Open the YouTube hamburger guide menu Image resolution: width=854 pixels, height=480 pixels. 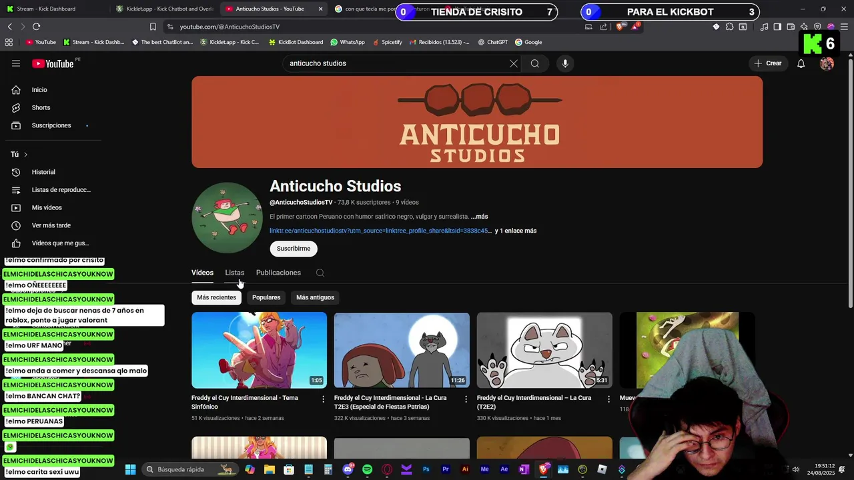[x=16, y=63]
